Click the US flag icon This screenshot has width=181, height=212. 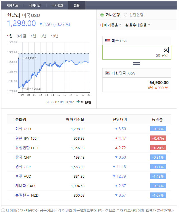click(108, 41)
